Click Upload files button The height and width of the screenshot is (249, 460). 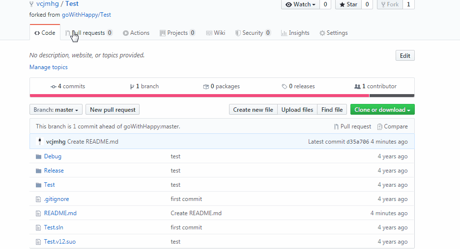point(297,109)
